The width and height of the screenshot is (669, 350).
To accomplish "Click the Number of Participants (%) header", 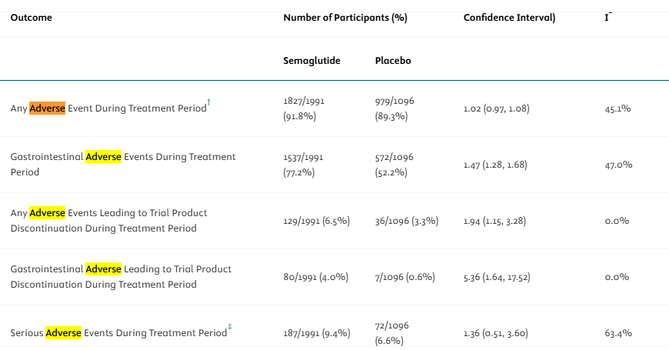I will pos(344,18).
